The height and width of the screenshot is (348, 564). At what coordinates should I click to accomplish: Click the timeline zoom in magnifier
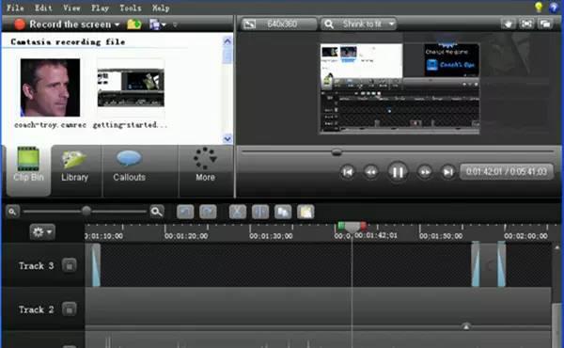[157, 212]
